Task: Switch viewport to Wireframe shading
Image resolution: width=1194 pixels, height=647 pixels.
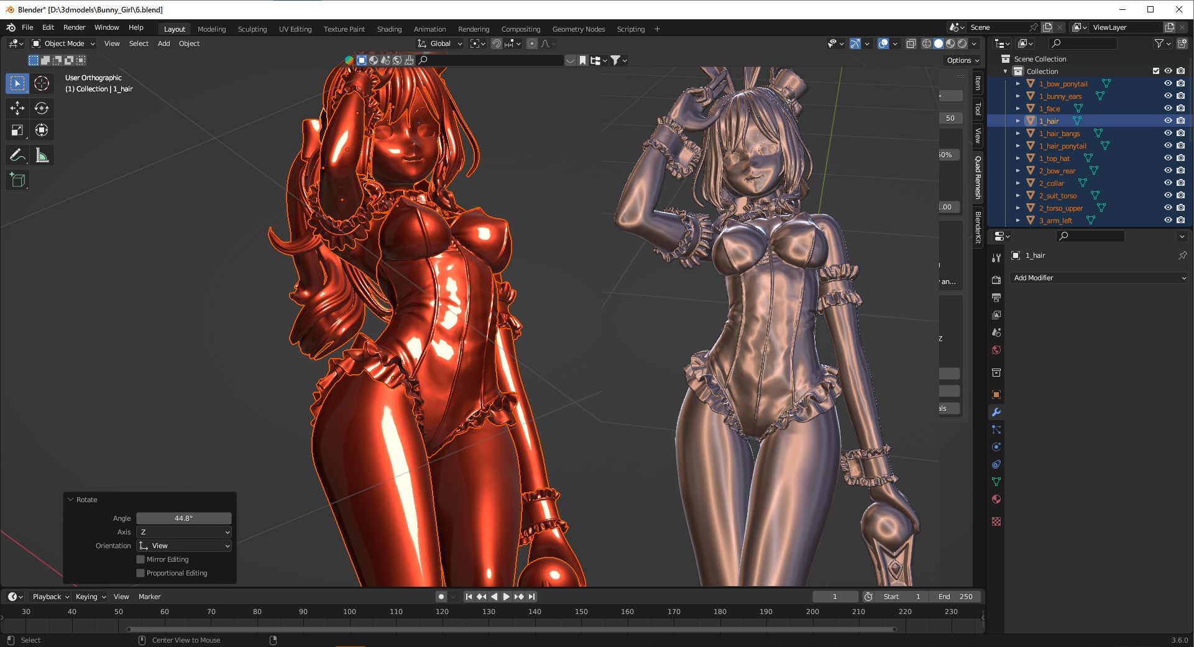Action: [x=927, y=44]
